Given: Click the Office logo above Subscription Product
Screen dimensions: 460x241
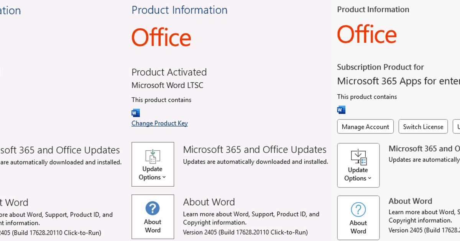Looking at the screenshot, I should pos(367,34).
